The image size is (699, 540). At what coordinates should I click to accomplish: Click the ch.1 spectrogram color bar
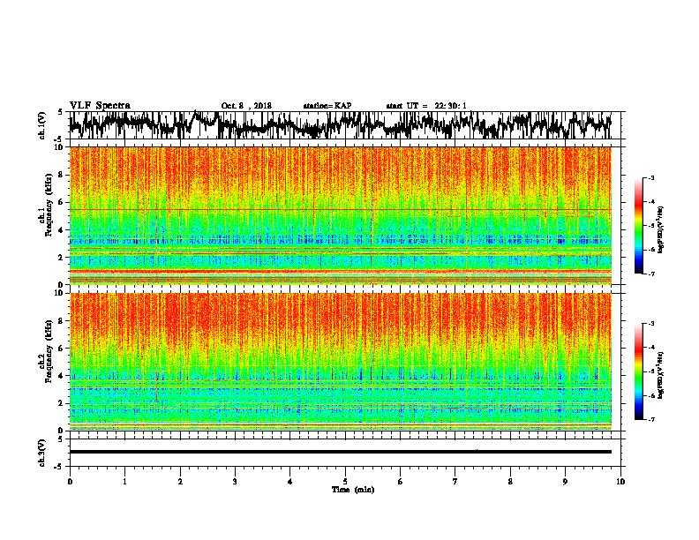click(638, 226)
